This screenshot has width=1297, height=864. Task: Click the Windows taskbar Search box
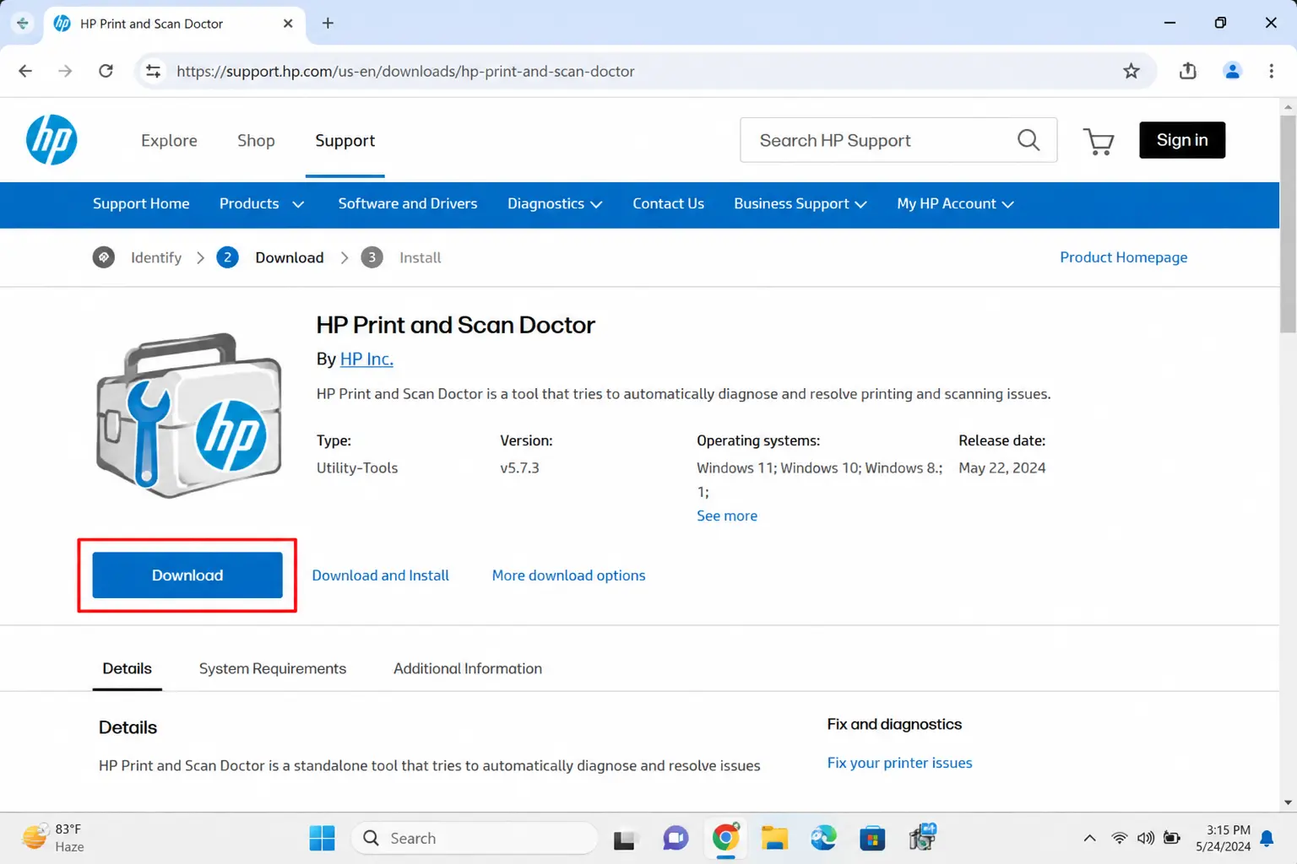point(475,838)
